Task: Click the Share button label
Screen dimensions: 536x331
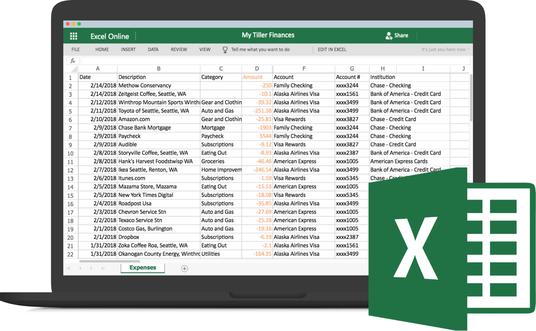Action: pyautogui.click(x=401, y=35)
